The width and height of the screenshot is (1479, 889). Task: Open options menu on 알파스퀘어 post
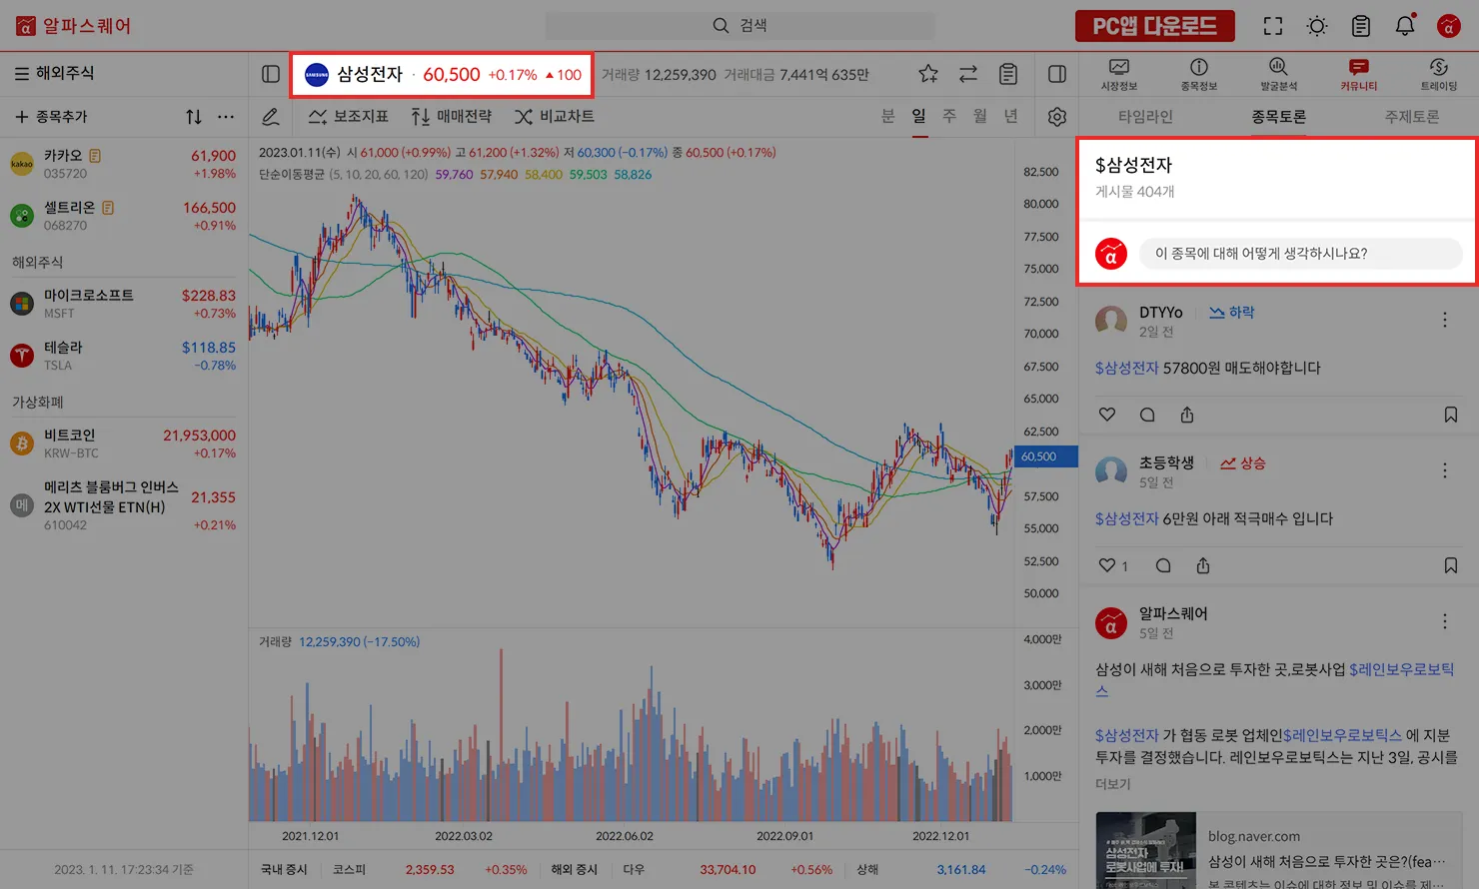[x=1445, y=621]
